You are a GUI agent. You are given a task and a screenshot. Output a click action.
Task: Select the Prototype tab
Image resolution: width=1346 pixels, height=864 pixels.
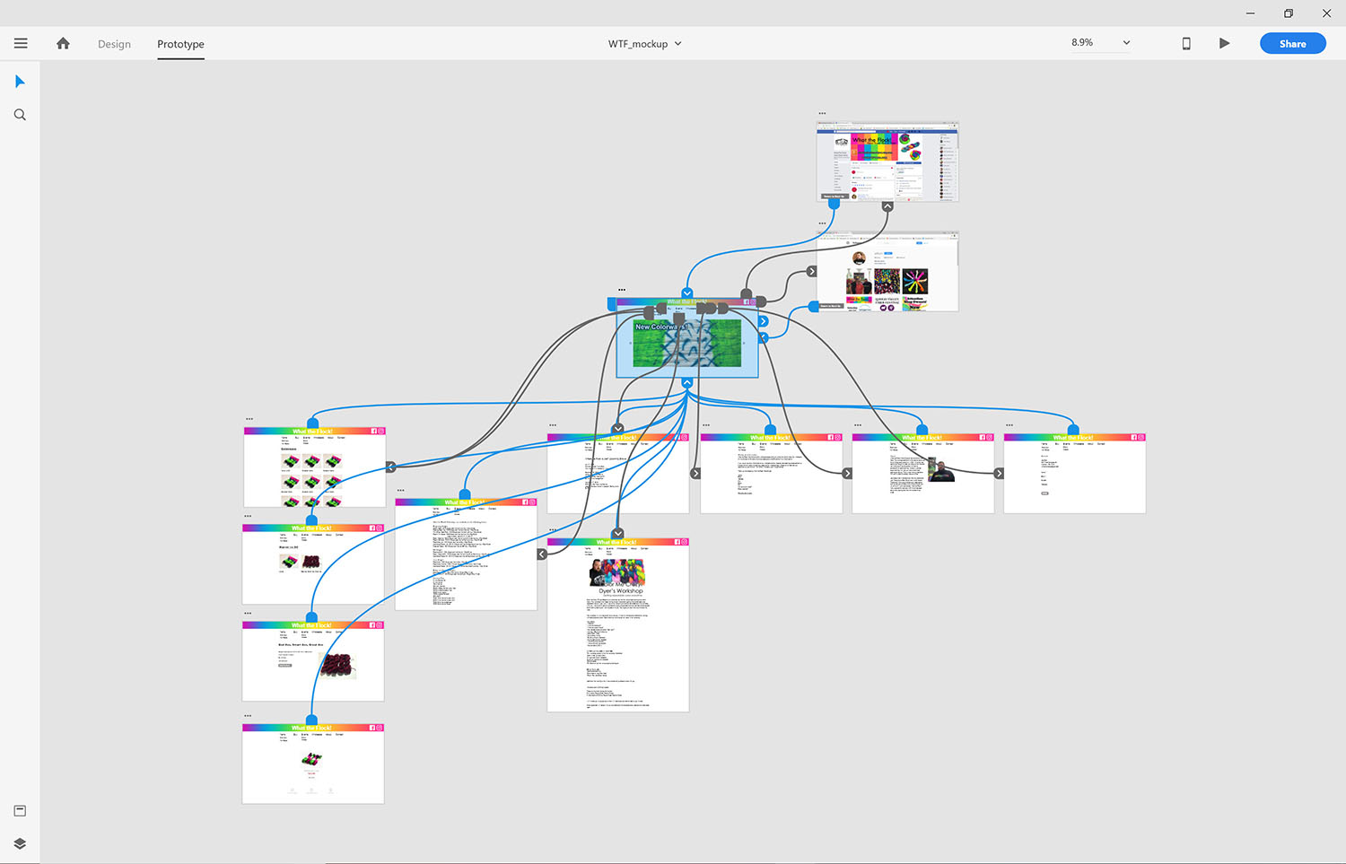tap(180, 44)
